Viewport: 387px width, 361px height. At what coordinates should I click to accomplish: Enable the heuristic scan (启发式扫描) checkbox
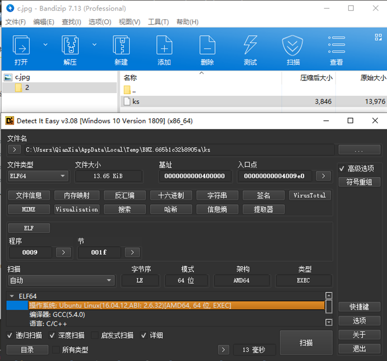pyautogui.click(x=95, y=336)
